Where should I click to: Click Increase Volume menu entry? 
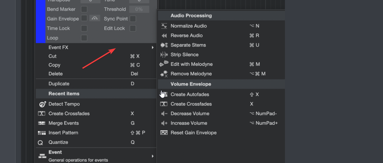click(x=189, y=123)
